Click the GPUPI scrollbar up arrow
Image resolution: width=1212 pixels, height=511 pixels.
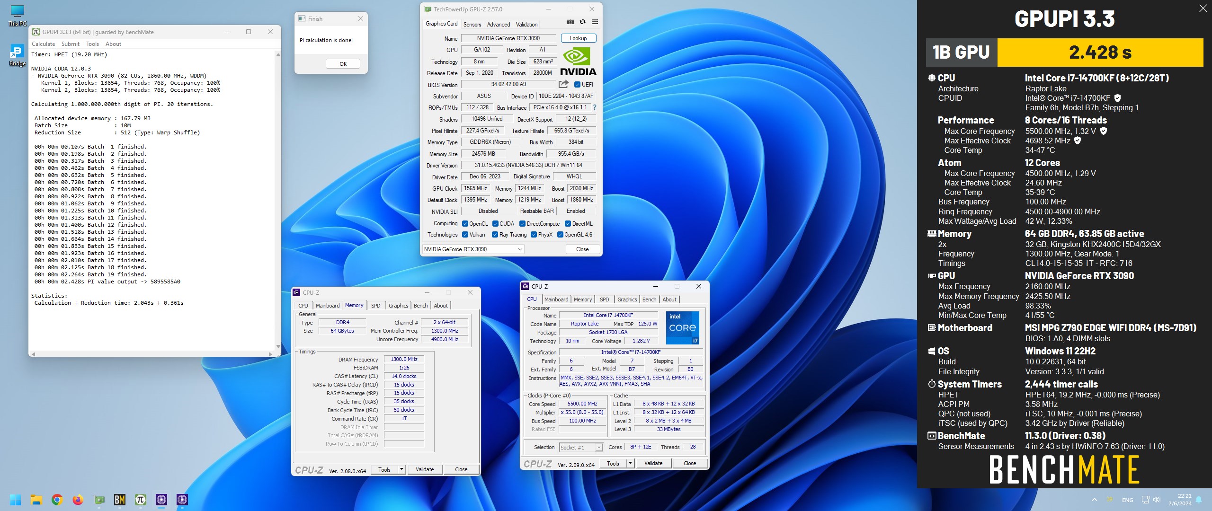(278, 55)
